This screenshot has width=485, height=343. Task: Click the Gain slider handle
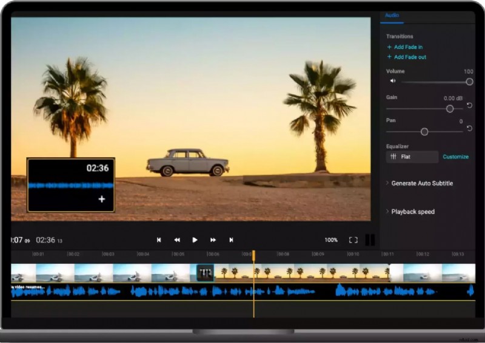pyautogui.click(x=450, y=109)
